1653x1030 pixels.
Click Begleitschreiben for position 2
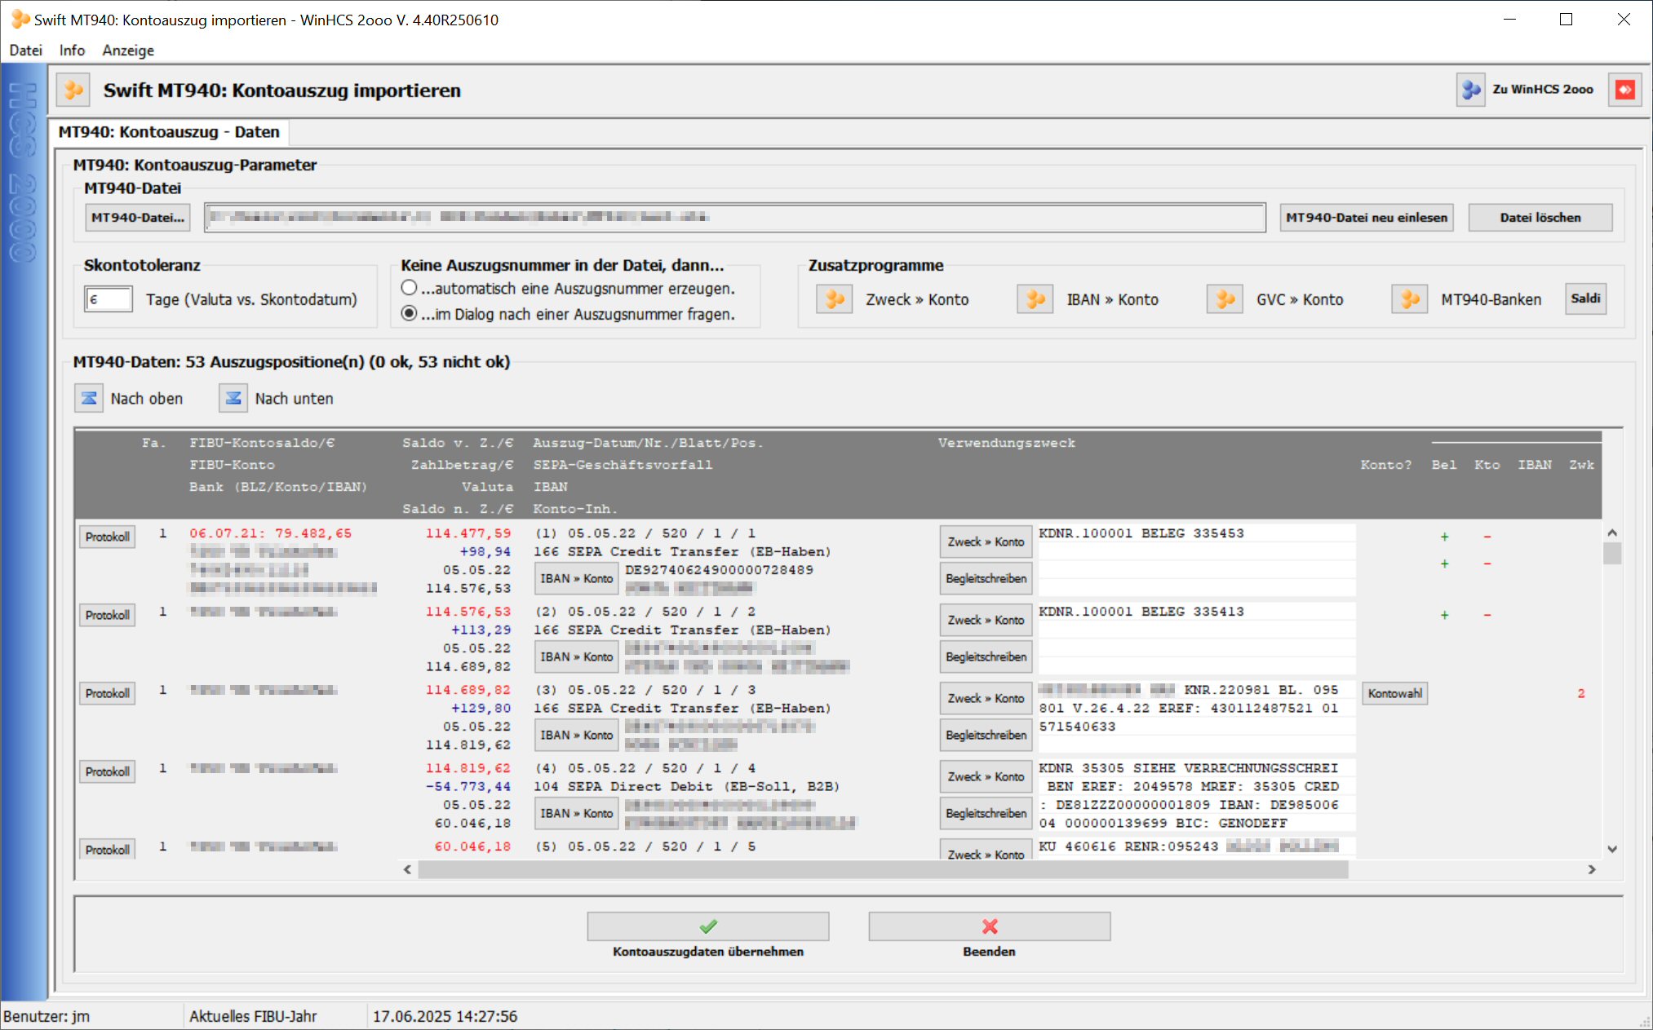click(986, 656)
